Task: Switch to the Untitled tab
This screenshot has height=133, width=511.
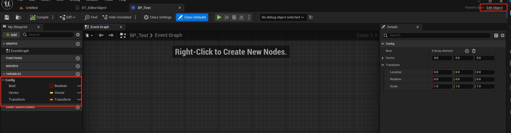Action: pyautogui.click(x=31, y=8)
